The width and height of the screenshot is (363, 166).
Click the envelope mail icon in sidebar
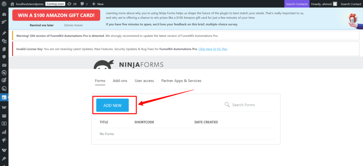click(4, 65)
